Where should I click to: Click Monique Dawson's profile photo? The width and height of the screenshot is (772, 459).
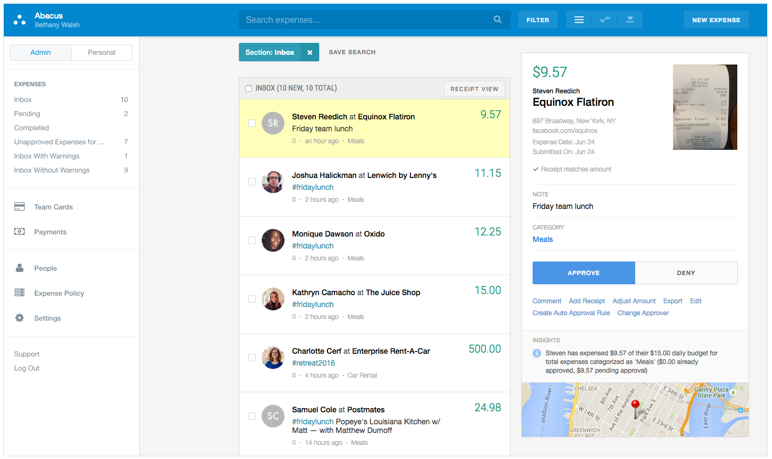click(273, 240)
